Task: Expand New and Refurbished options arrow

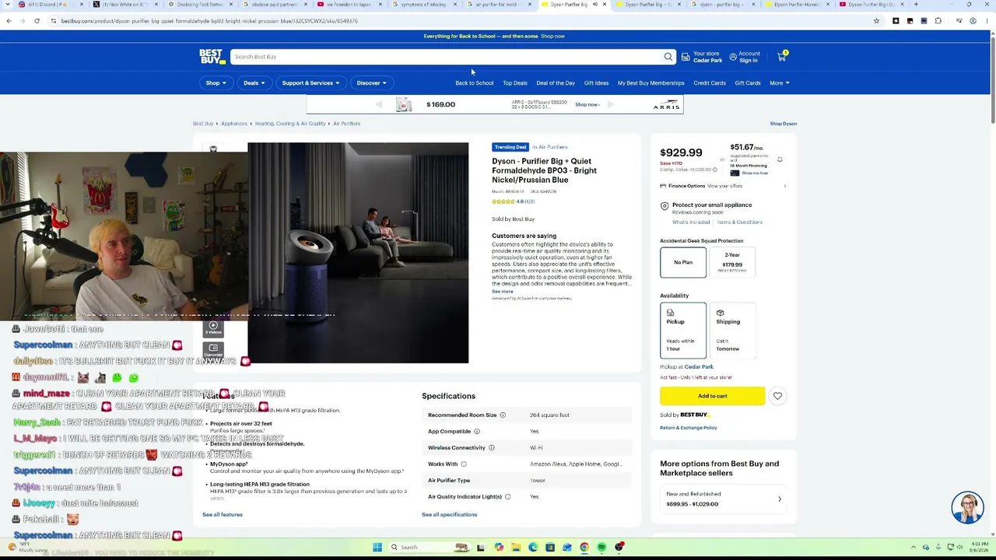Action: [779, 499]
